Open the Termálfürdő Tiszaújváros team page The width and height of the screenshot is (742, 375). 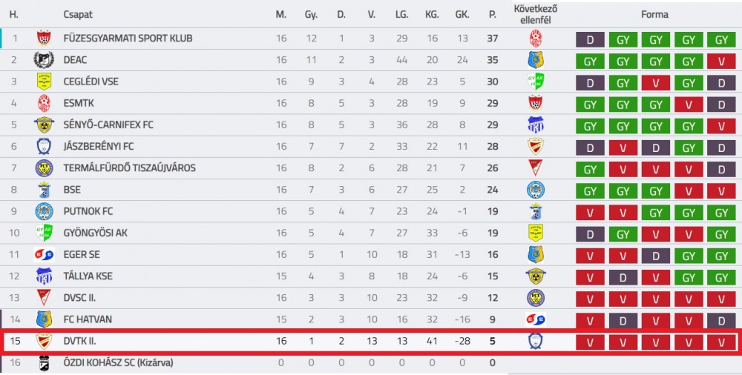pos(130,168)
